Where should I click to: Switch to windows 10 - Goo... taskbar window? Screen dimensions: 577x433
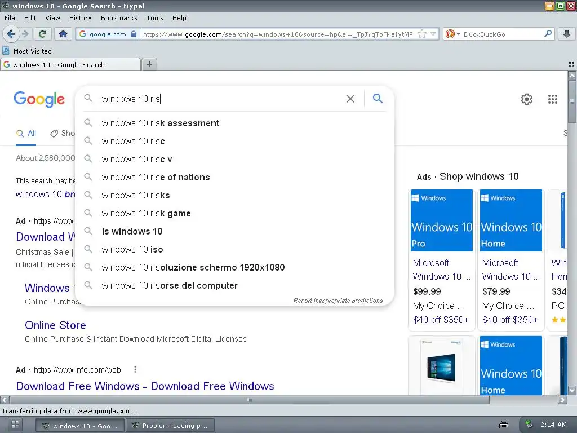coord(80,426)
